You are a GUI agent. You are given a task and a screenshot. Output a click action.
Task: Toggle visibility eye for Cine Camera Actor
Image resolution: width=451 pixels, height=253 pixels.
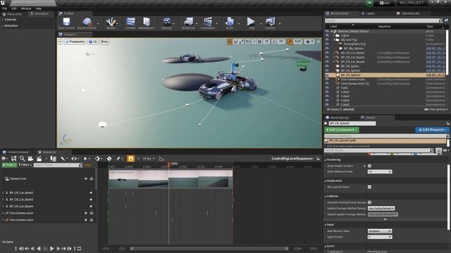pos(327,79)
